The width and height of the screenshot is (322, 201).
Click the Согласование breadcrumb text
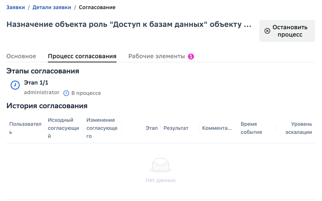[97, 7]
